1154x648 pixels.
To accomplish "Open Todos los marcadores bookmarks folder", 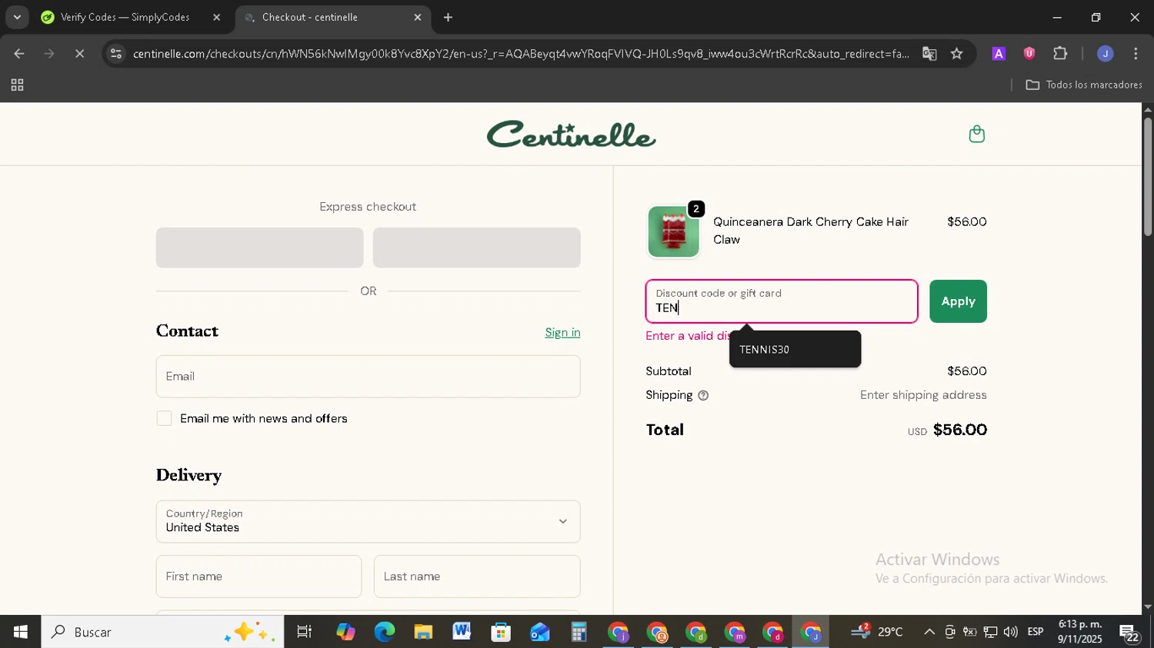I will [1084, 85].
